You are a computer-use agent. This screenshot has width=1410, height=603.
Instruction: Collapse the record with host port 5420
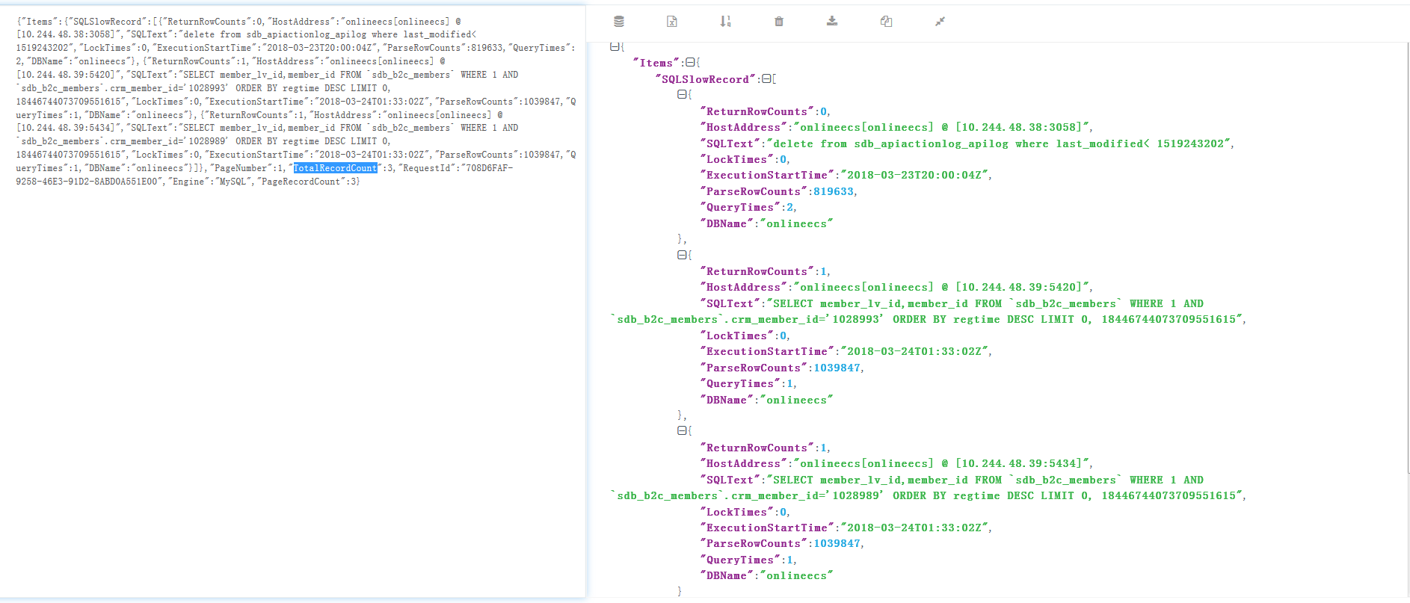coord(682,255)
